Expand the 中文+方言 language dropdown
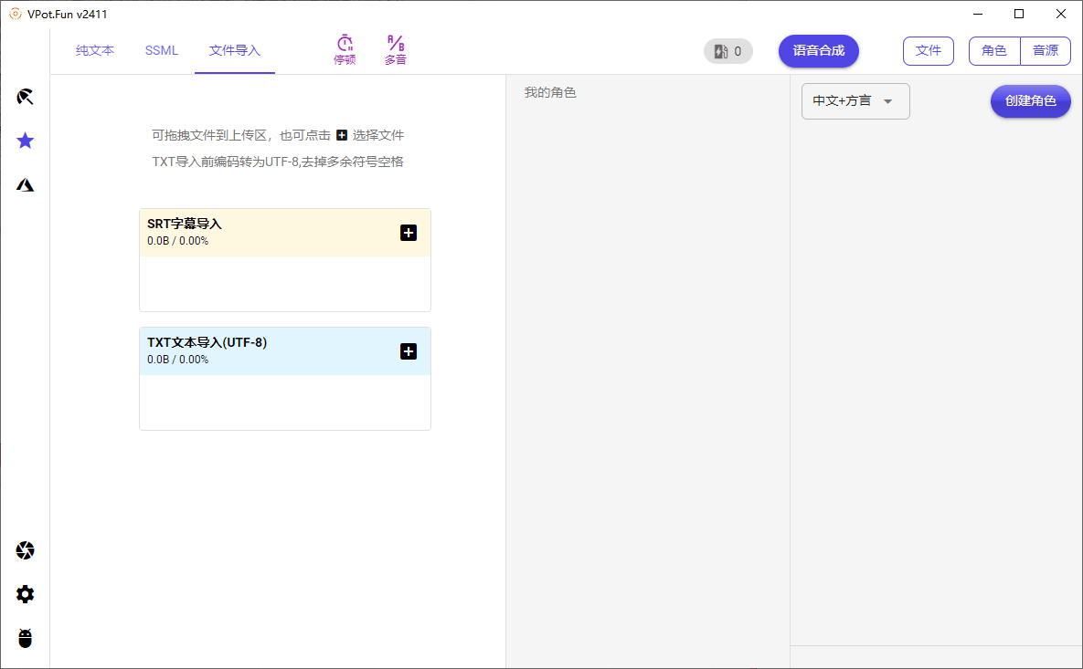1083x669 pixels. [855, 101]
